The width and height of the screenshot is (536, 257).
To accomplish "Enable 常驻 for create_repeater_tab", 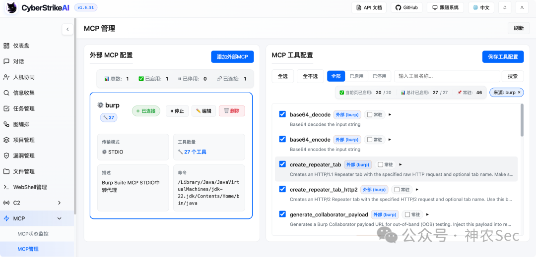I will pos(381,164).
